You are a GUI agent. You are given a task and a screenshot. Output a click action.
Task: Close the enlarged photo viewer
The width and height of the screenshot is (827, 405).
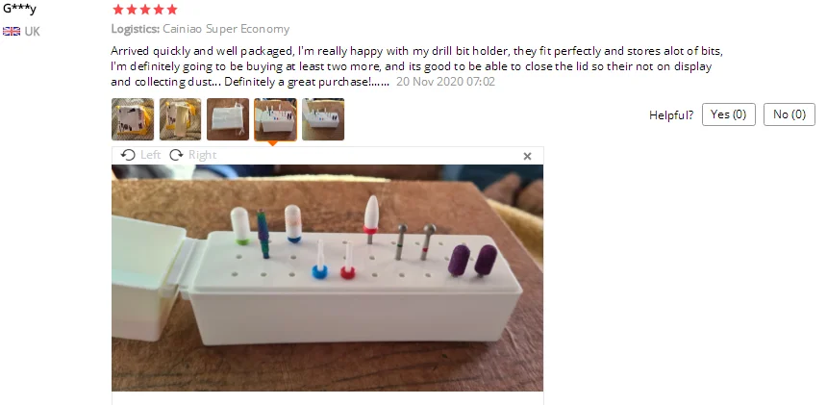pos(527,156)
